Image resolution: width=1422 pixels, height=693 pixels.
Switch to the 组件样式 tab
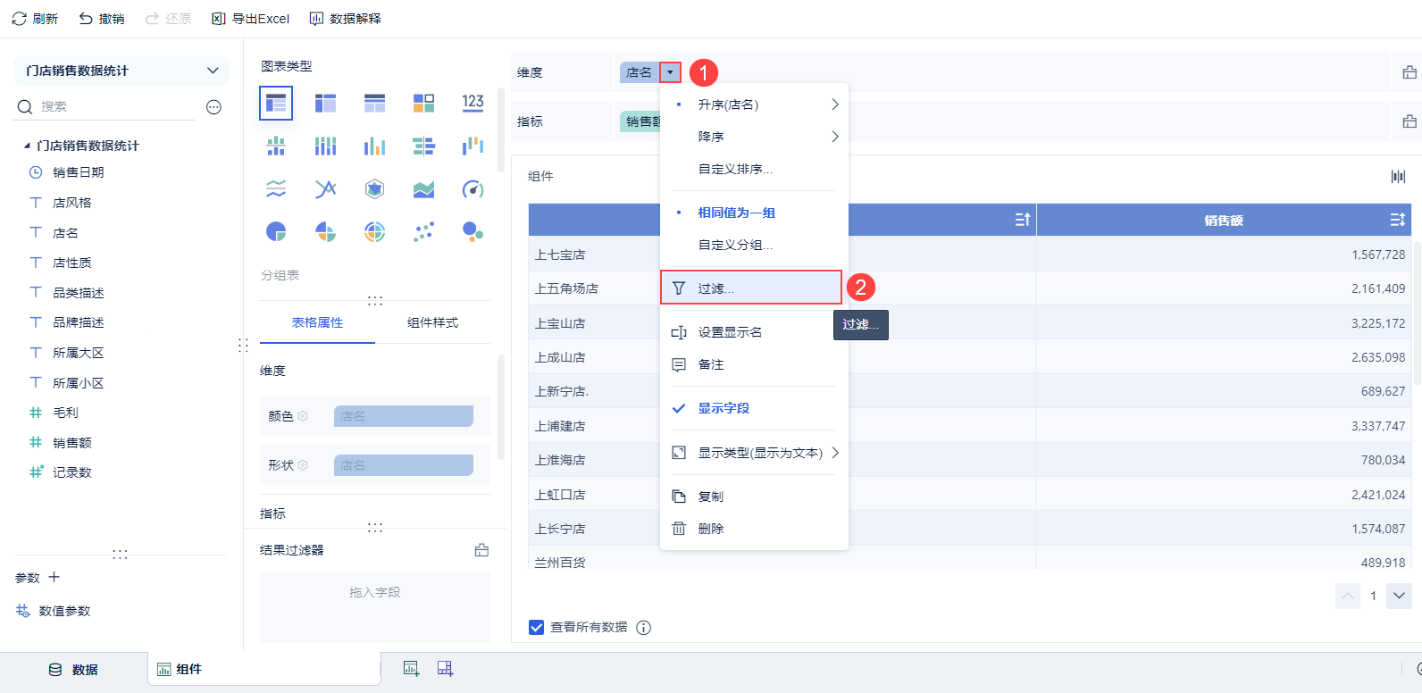[x=432, y=322]
